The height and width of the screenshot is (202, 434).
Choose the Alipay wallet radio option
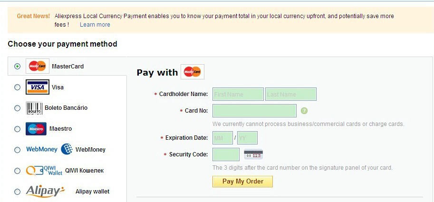click(17, 192)
